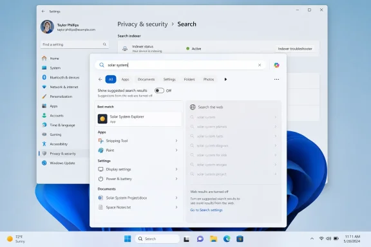Click the taskbar Search box
Viewport: 371px width, 247px height.
157,239
